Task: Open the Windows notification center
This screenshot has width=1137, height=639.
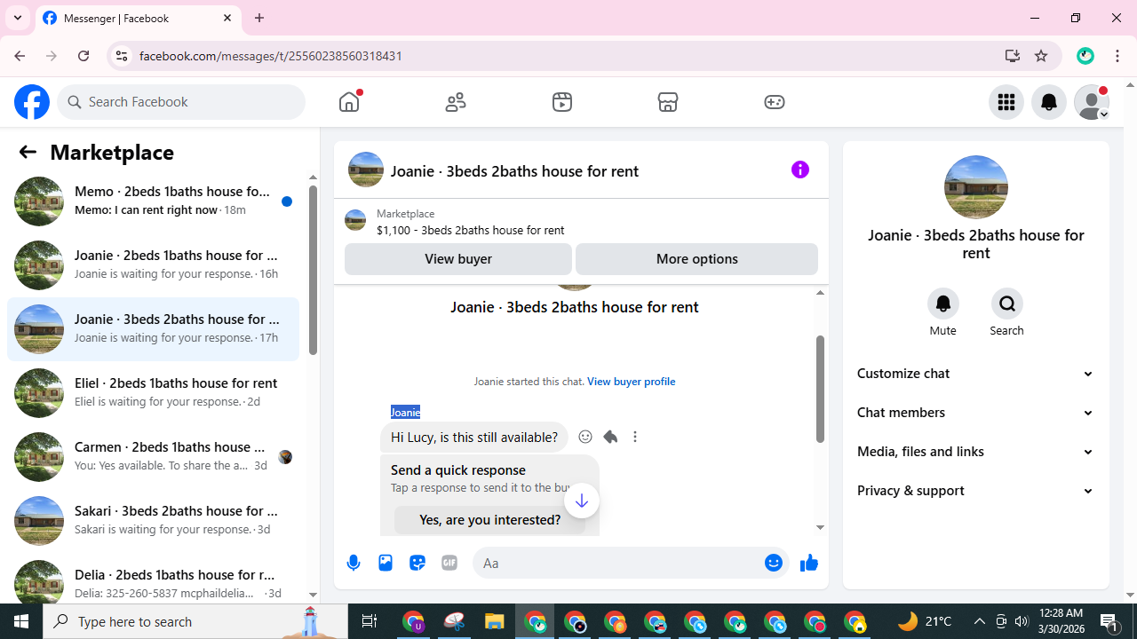Action: 1109,621
